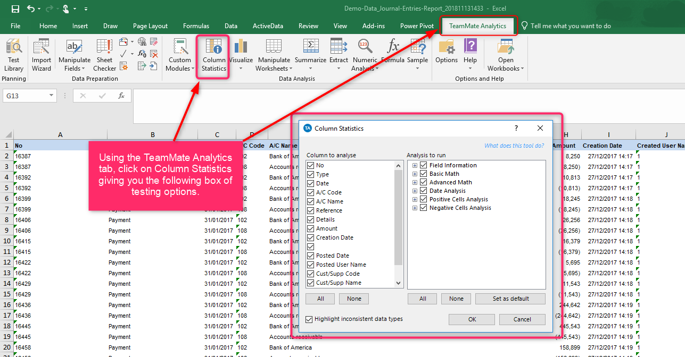
Task: Uncheck the Amount column checkbox
Action: pos(311,228)
